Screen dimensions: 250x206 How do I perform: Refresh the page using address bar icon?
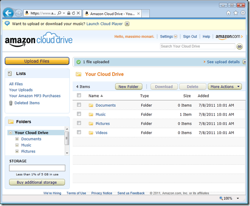(x=73, y=13)
